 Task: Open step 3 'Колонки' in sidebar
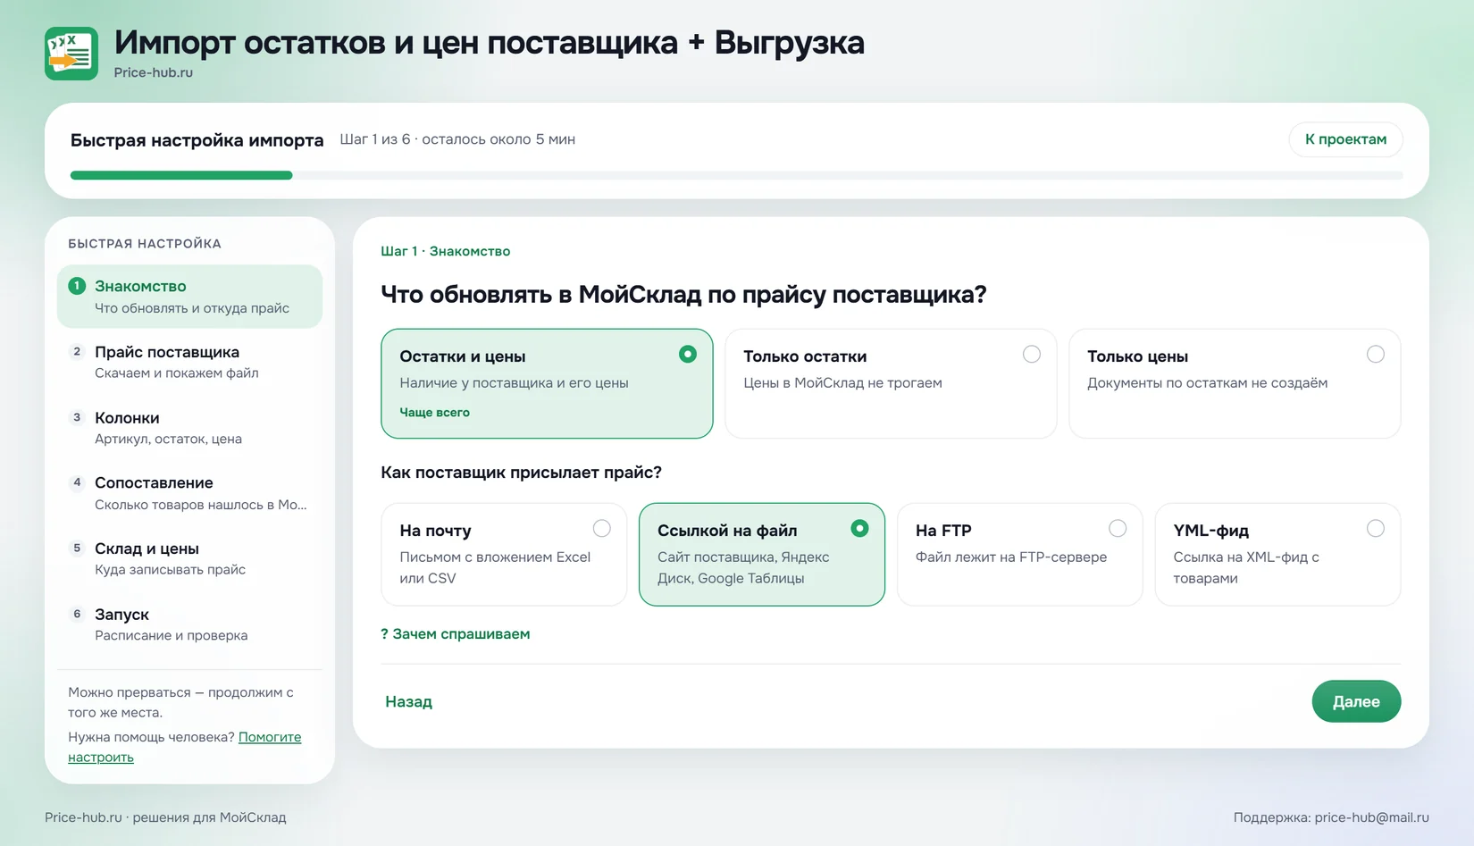point(189,428)
